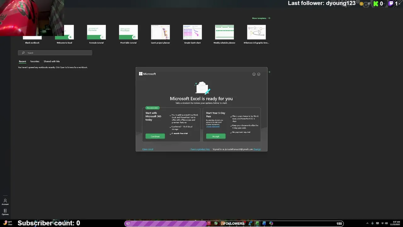Click the happy face feedback icon
This screenshot has height=227, width=403.
[254, 74]
